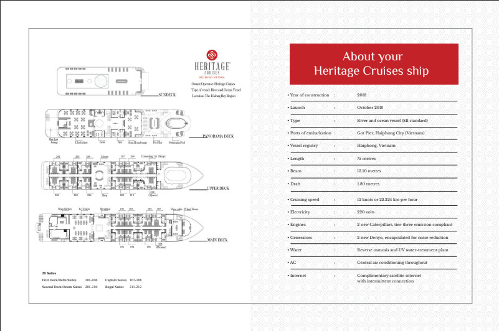
Task: Click 'Type of vessel: River and Ocean Vessel'
Action: [x=216, y=90]
